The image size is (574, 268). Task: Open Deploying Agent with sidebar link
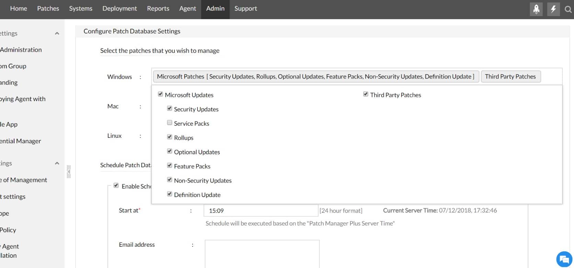(23, 99)
